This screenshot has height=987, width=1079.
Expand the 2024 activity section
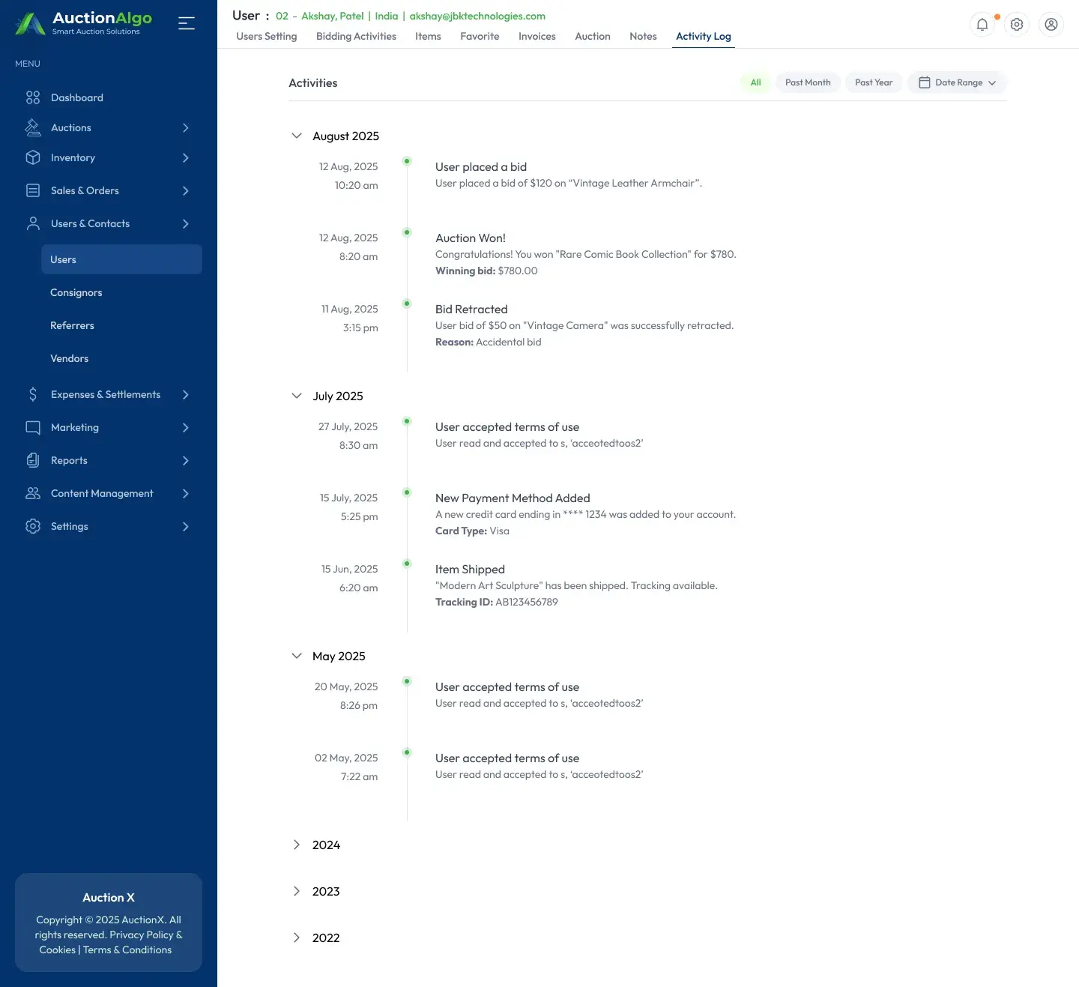(x=297, y=845)
